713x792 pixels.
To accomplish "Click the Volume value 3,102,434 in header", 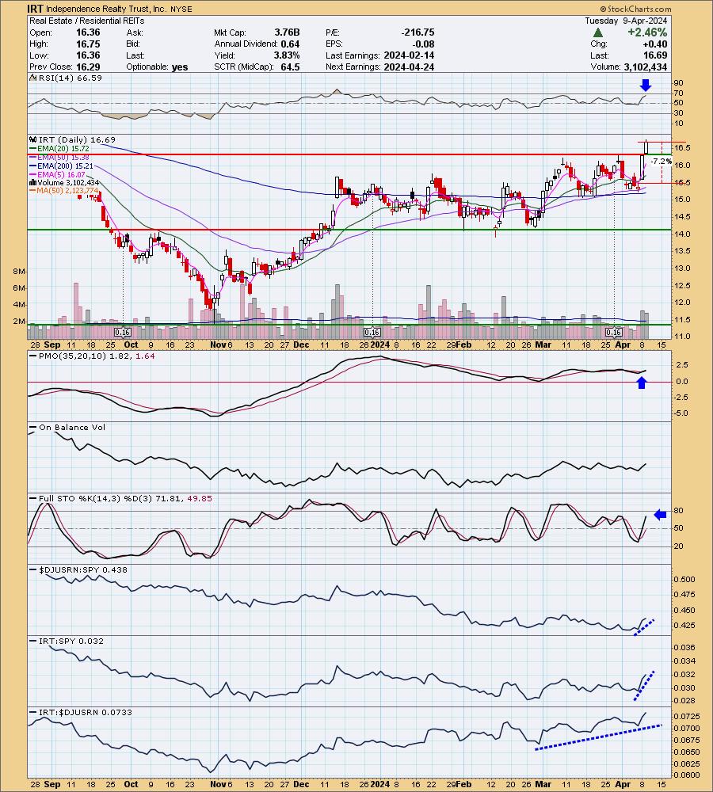I will point(646,67).
